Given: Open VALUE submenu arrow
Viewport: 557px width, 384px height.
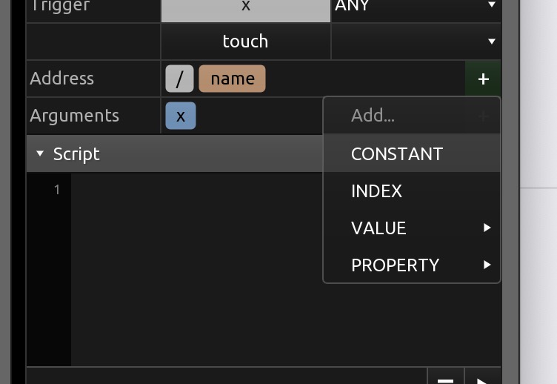Looking at the screenshot, I should 487,228.
